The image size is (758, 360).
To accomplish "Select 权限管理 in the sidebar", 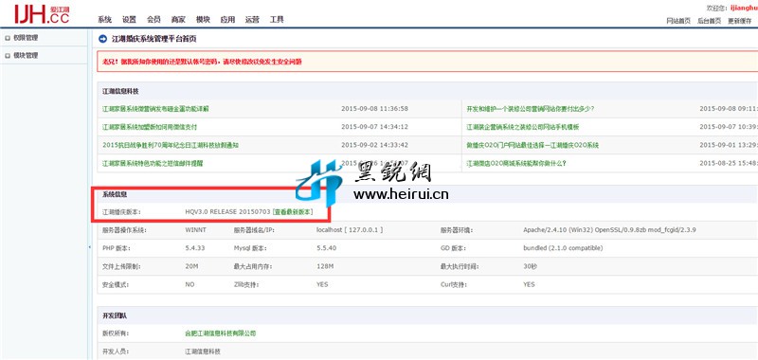I will click(26, 37).
